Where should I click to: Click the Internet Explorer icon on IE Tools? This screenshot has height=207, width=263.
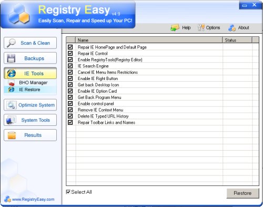point(12,73)
